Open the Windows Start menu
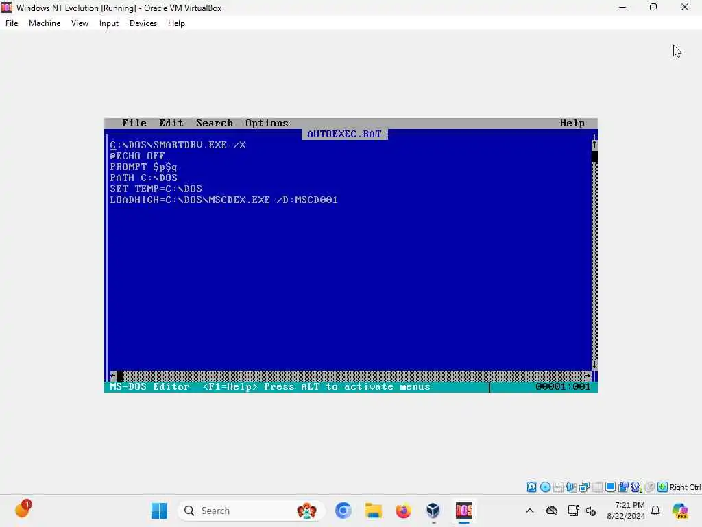Image resolution: width=702 pixels, height=527 pixels. tap(159, 511)
